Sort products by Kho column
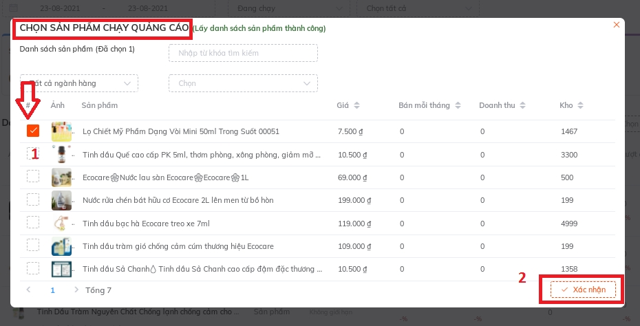The height and width of the screenshot is (326, 640). pyautogui.click(x=580, y=106)
